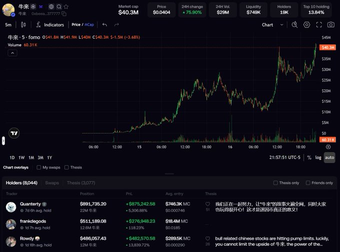This screenshot has width=340, height=252.
Task: Click the $40.3M price axis label
Action: [x=328, y=47]
